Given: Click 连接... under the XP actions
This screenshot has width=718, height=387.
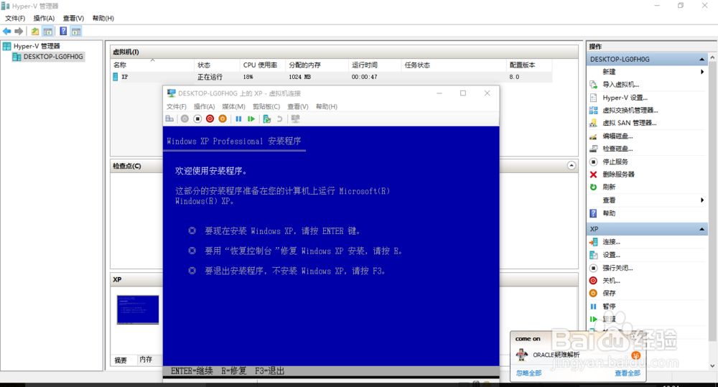Looking at the screenshot, I should coord(611,242).
